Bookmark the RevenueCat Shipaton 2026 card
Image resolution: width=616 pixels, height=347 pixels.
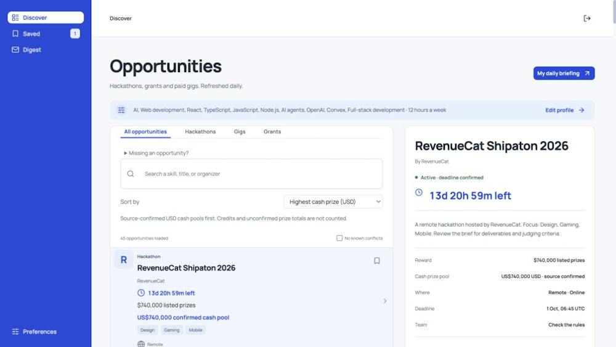pyautogui.click(x=377, y=261)
